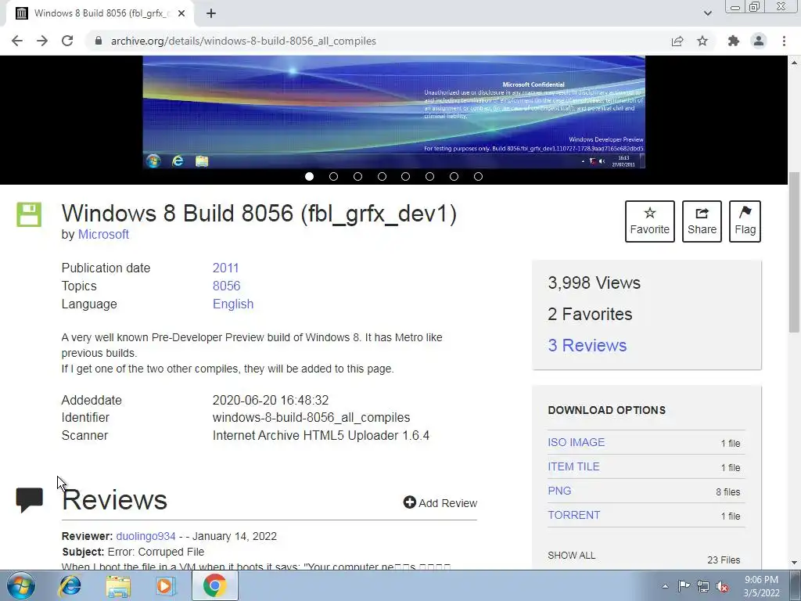Click the Reviews heading

114,499
